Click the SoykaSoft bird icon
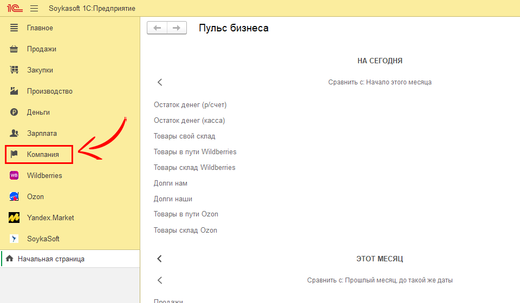 pos(15,239)
